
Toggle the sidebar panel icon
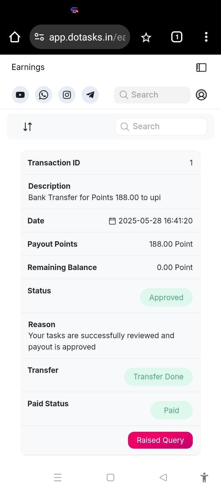pos(201,68)
